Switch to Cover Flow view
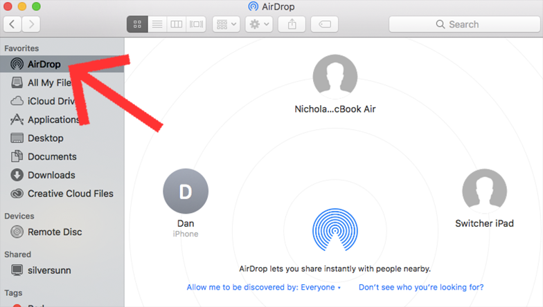This screenshot has height=307, width=543. pyautogui.click(x=196, y=24)
